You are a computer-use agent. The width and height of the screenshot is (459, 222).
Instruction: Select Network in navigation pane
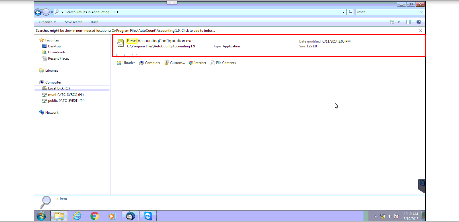click(x=49, y=113)
